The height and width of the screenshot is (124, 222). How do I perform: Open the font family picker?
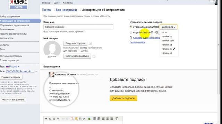coord(84,118)
